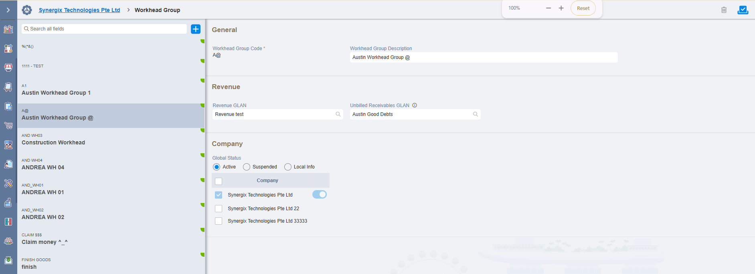Select the Suspended radio button
Viewport: 755px width, 274px height.
click(x=247, y=167)
